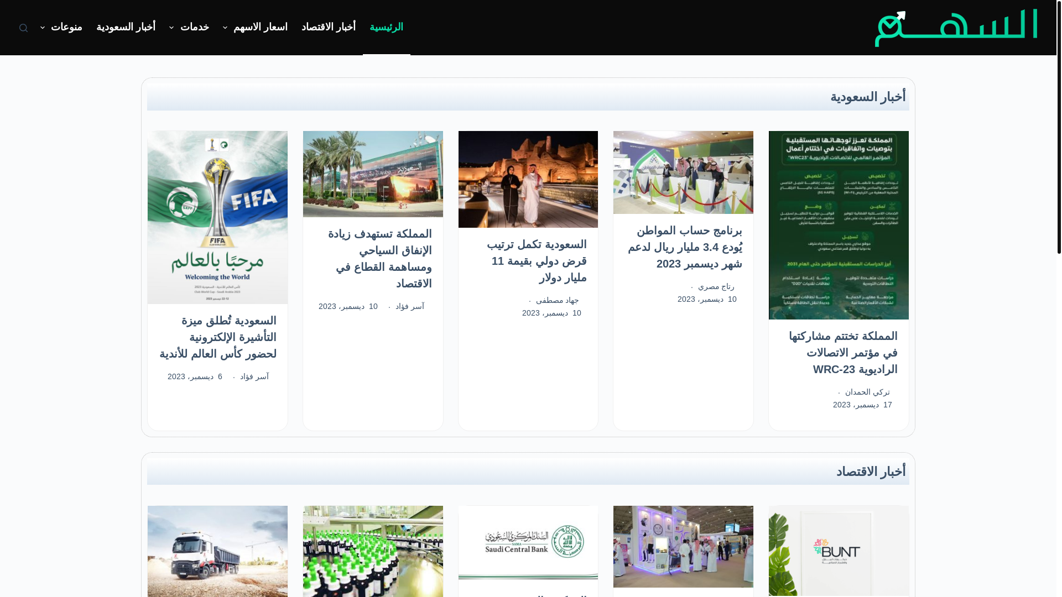Image resolution: width=1062 pixels, height=597 pixels.
Task: Click green bottles production line thumbnail
Action: [x=373, y=551]
